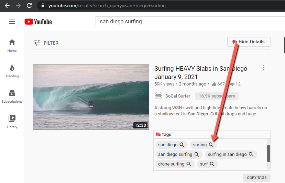Click search icon on 'drone surfing' tag

point(189,164)
